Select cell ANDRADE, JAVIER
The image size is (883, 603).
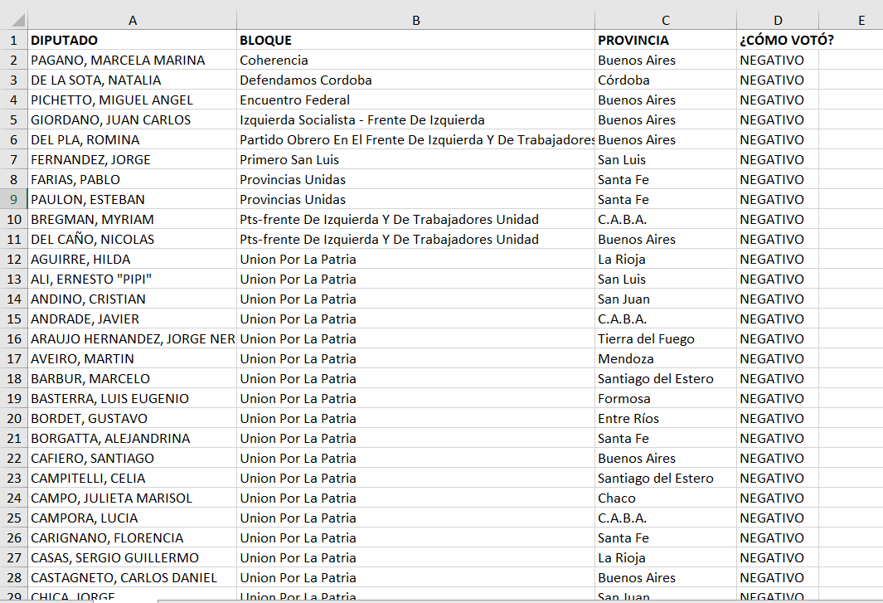point(133,319)
